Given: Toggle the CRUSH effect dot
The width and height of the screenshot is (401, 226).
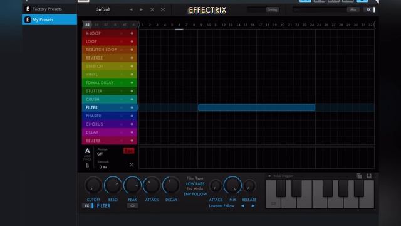Looking at the screenshot, I should (x=132, y=99).
